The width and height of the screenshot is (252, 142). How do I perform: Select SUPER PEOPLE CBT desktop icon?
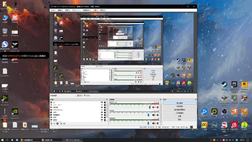click(15, 46)
